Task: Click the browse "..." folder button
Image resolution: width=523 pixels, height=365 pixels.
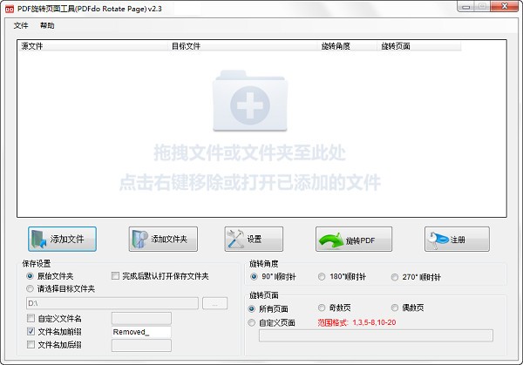Action: [x=214, y=304]
